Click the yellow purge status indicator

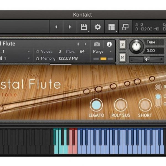103,59
